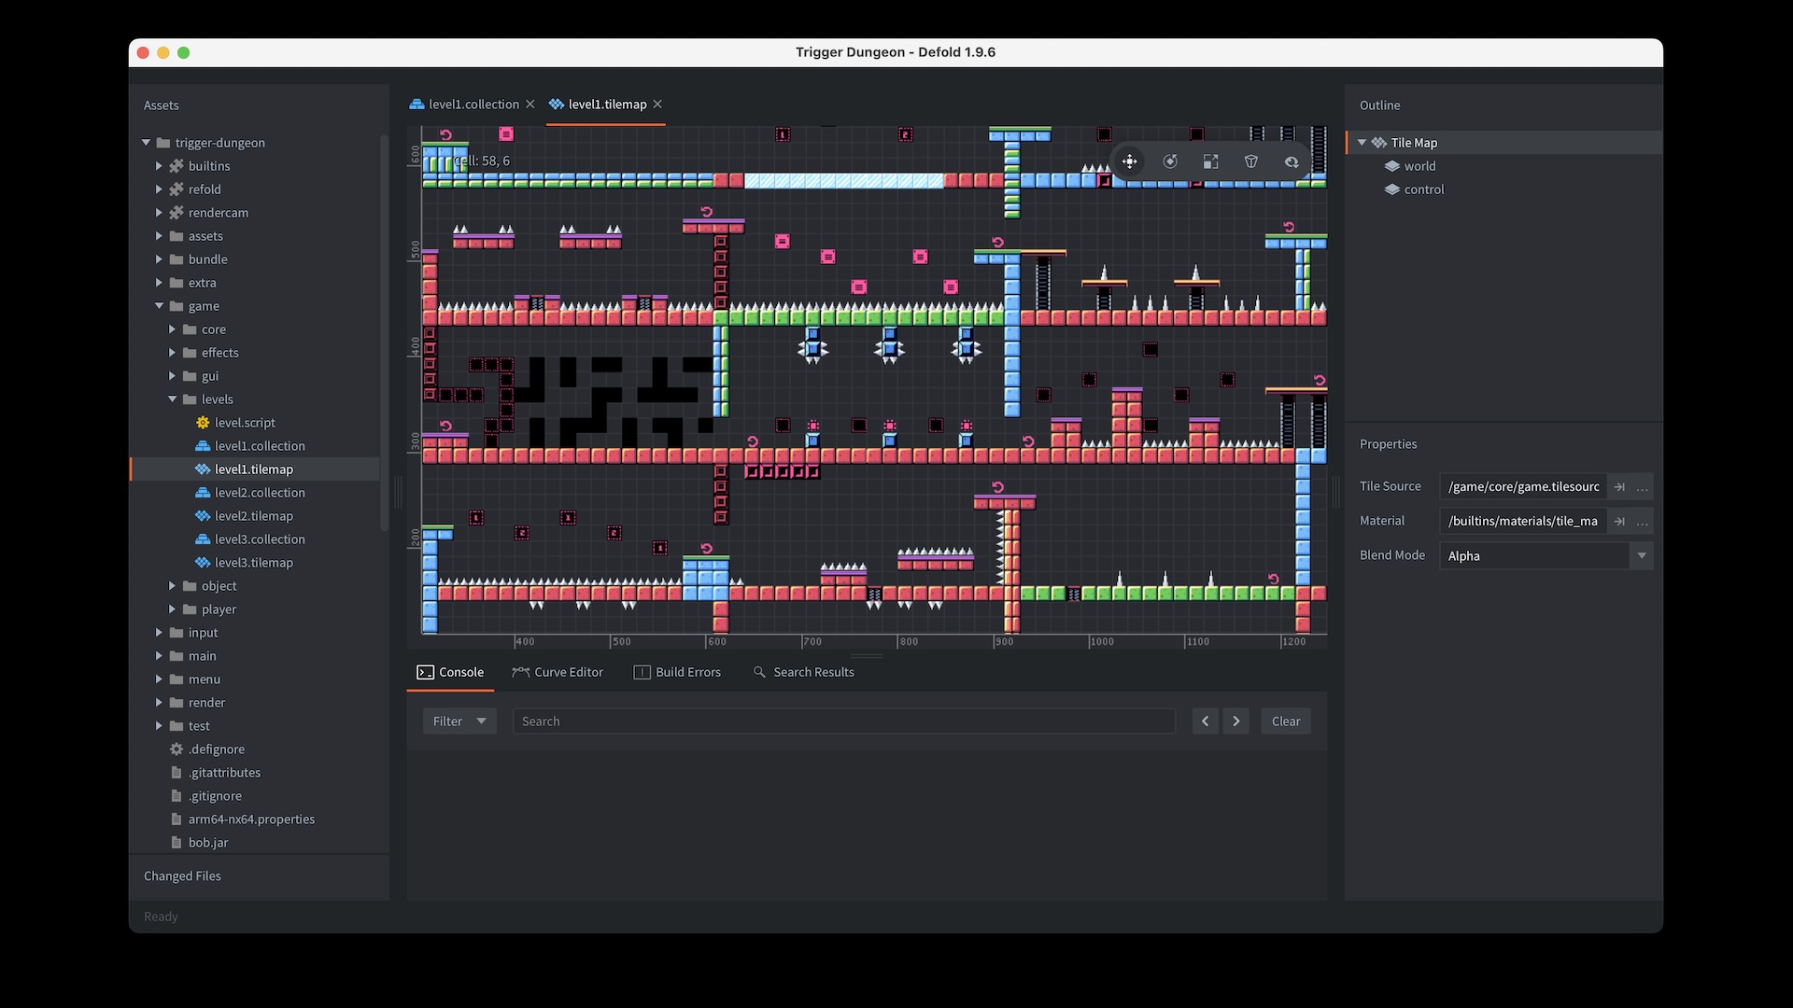Select the control layer in Outline
The height and width of the screenshot is (1008, 1793).
[x=1423, y=189]
